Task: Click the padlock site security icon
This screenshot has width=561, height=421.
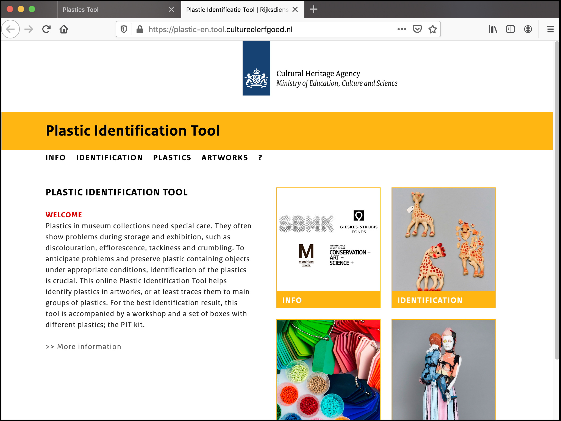Action: pos(140,29)
